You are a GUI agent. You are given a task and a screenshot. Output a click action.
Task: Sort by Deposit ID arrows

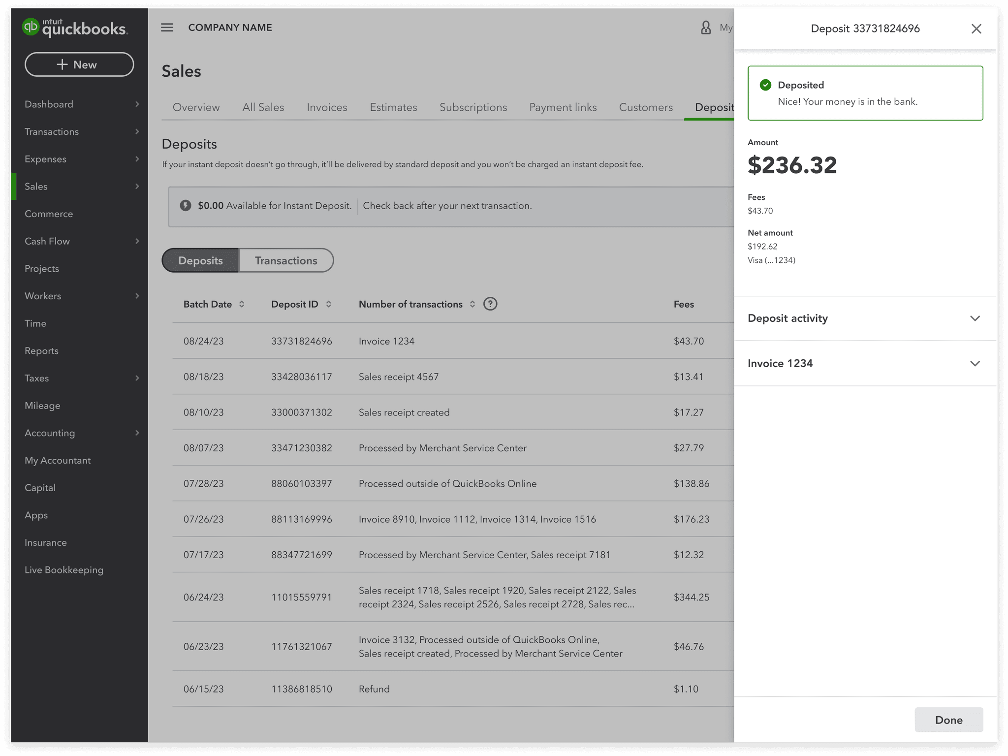[329, 304]
